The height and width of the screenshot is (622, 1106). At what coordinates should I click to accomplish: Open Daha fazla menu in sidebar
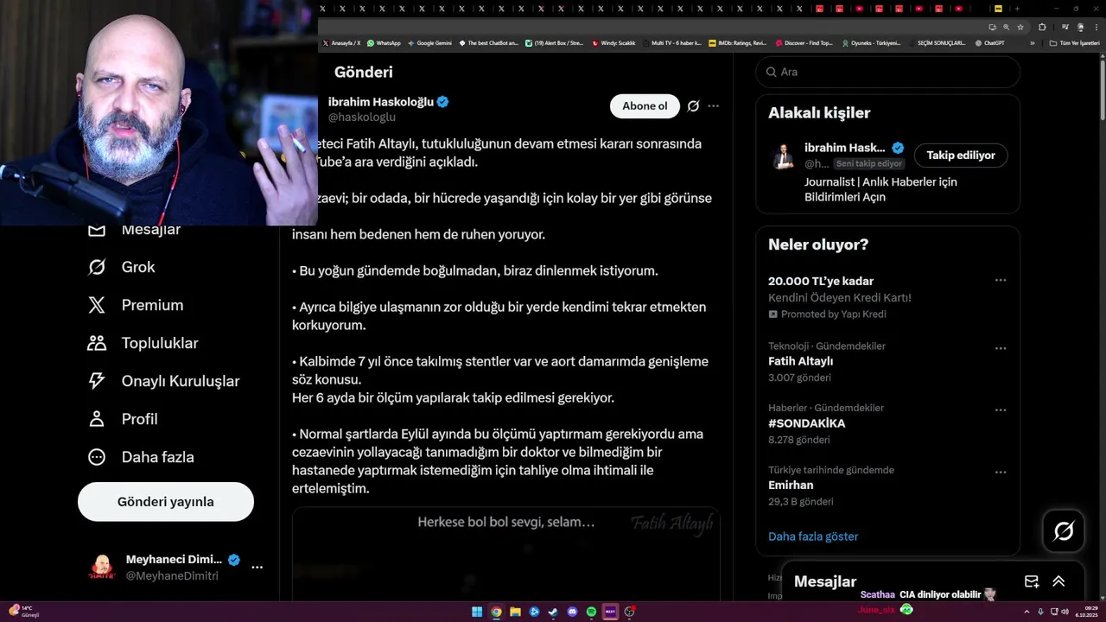[x=140, y=457]
